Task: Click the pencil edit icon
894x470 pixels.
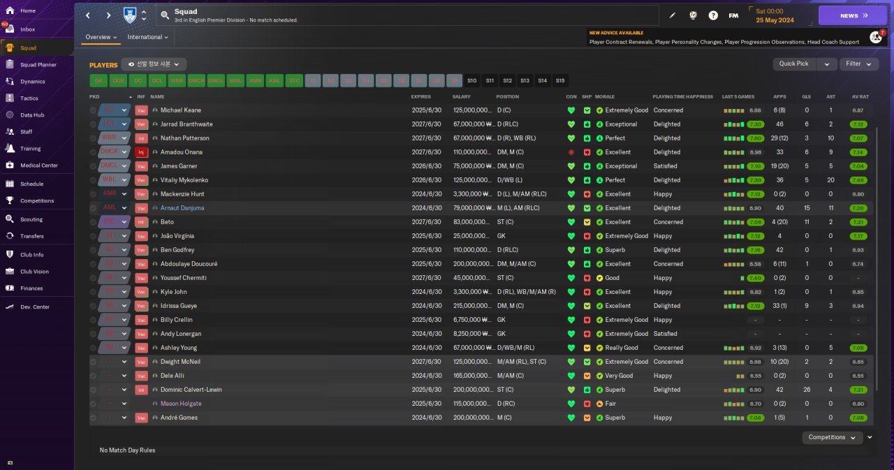Action: [x=673, y=15]
